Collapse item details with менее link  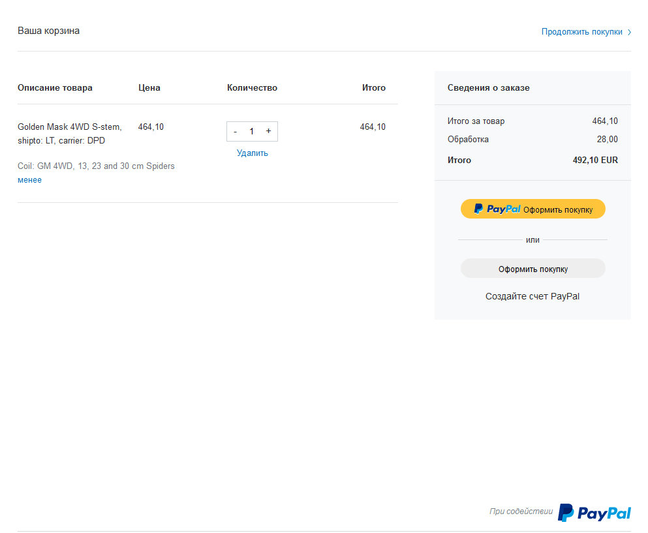(29, 180)
